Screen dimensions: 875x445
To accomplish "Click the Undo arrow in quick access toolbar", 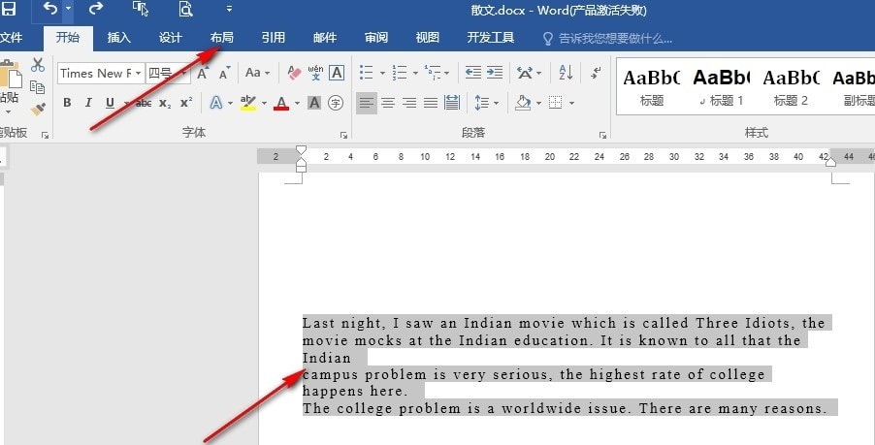I will coord(50,10).
